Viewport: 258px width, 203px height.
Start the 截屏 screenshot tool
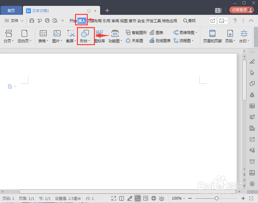coord(71,36)
